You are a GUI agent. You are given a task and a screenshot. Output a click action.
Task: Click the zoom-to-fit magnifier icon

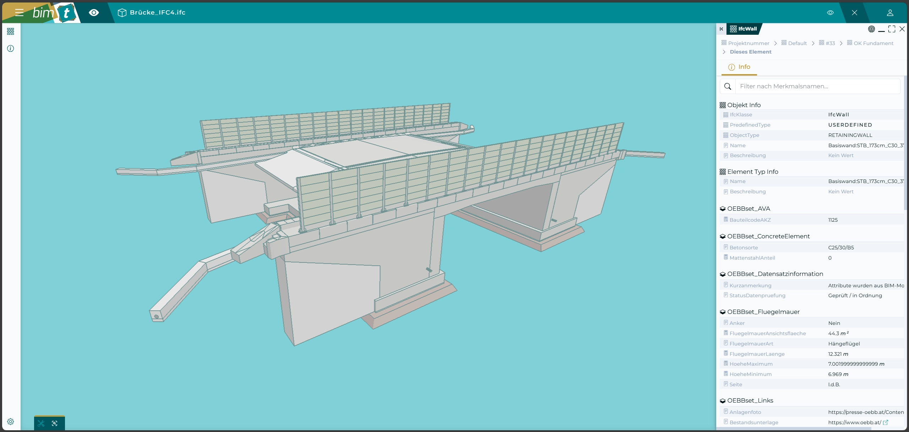click(55, 423)
